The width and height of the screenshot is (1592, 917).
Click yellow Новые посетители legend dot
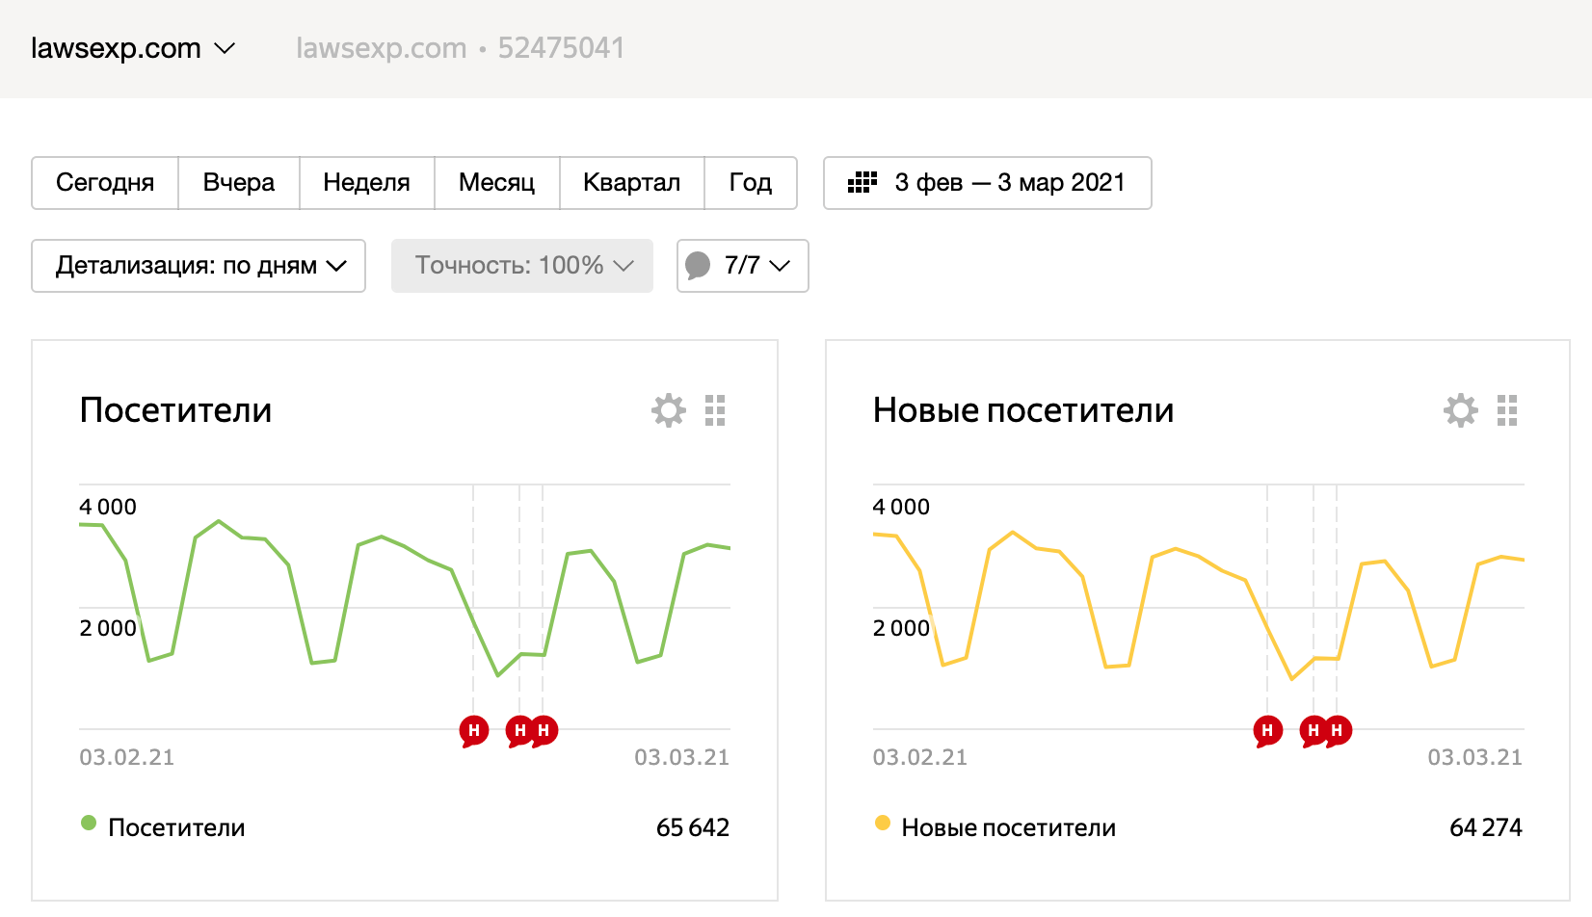coord(882,823)
